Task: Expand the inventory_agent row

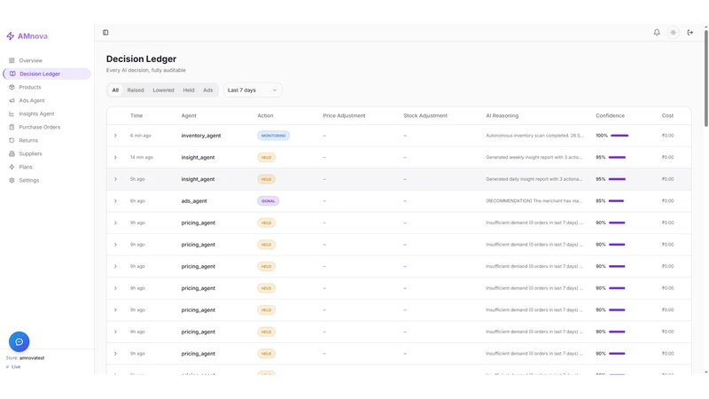Action: 115,136
